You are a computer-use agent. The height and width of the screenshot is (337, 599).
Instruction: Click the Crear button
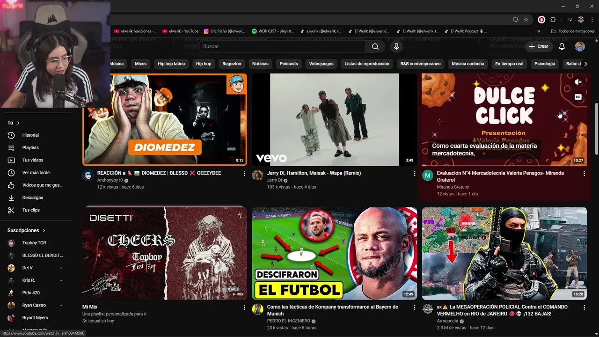point(539,46)
